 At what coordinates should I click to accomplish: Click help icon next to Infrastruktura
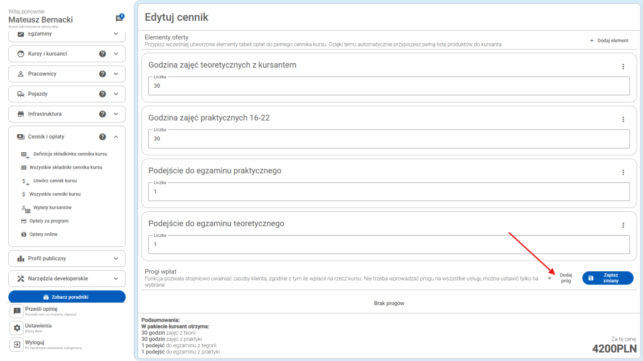pos(102,114)
